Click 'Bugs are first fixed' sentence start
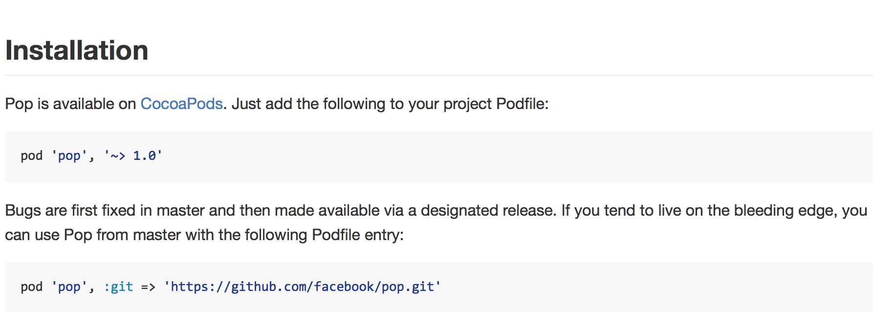Screen dimensions: 874x312 click(70, 210)
